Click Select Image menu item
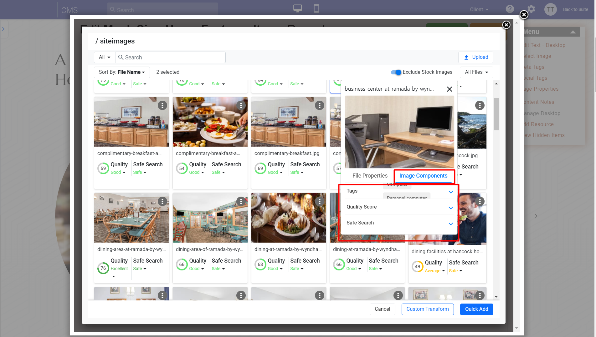The height and width of the screenshot is (337, 596). 537,56
